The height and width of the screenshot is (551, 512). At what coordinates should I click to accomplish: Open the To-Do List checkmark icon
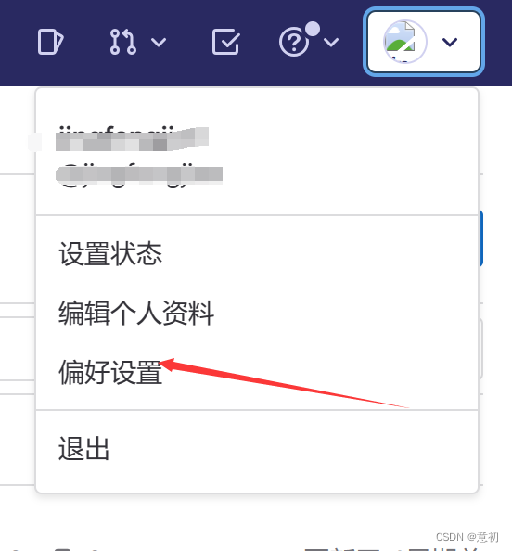(225, 42)
